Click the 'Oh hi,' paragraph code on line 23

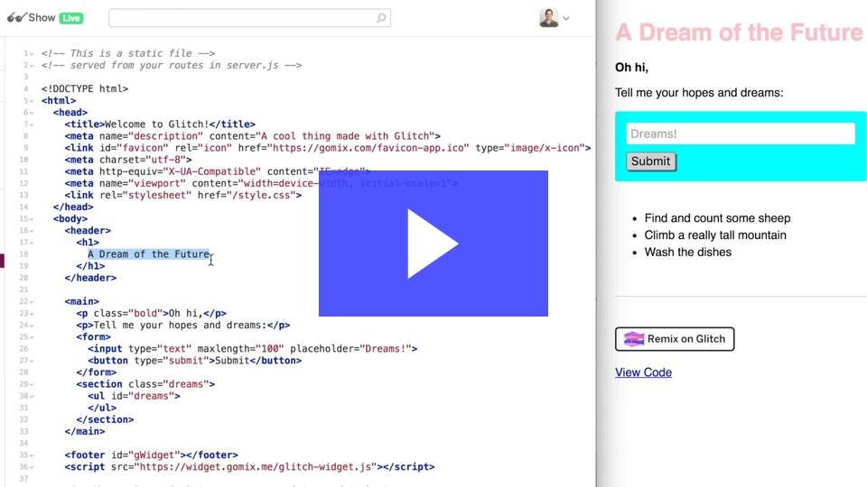[x=151, y=313]
